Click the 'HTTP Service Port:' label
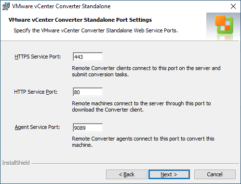The width and height of the screenshot is (241, 184). [36, 92]
